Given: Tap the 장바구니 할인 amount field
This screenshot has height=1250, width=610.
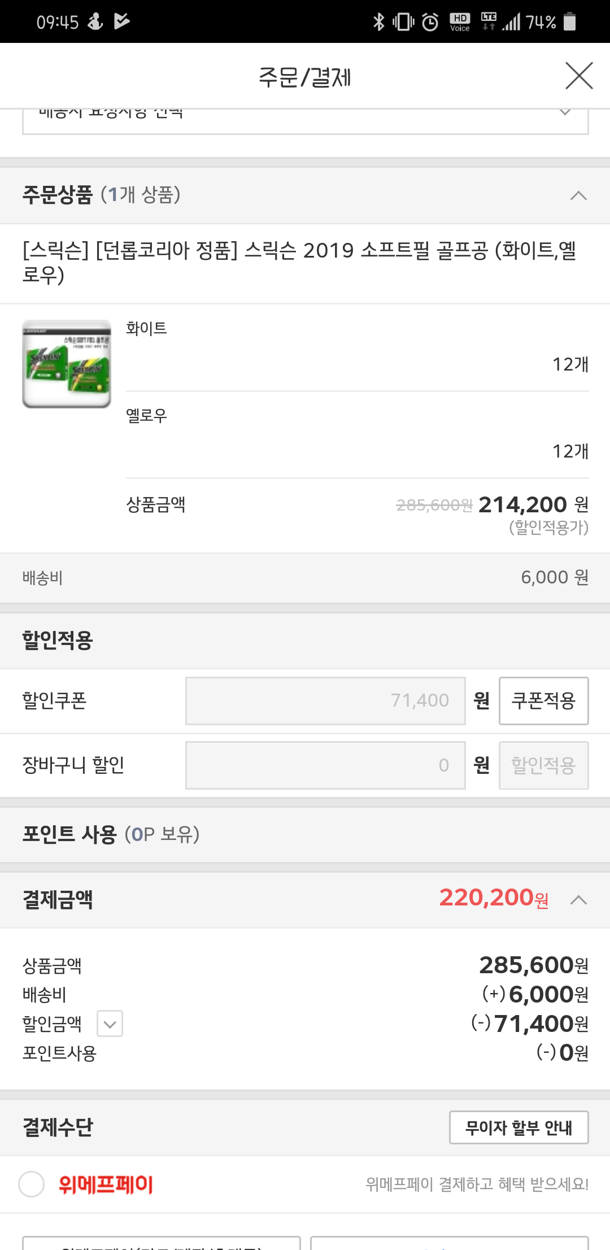Looking at the screenshot, I should pyautogui.click(x=325, y=765).
